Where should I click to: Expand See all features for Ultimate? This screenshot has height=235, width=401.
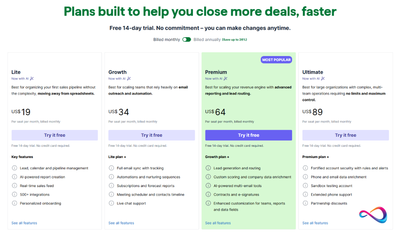[315, 223]
